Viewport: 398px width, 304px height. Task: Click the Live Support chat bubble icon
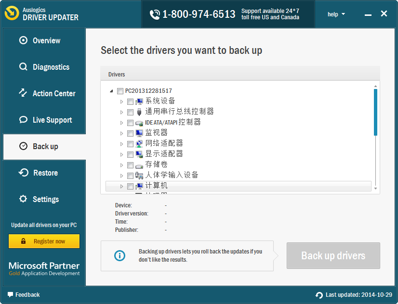pyautogui.click(x=23, y=120)
